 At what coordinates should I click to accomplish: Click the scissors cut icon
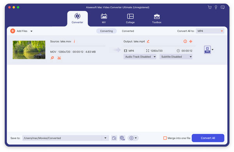tap(59, 58)
